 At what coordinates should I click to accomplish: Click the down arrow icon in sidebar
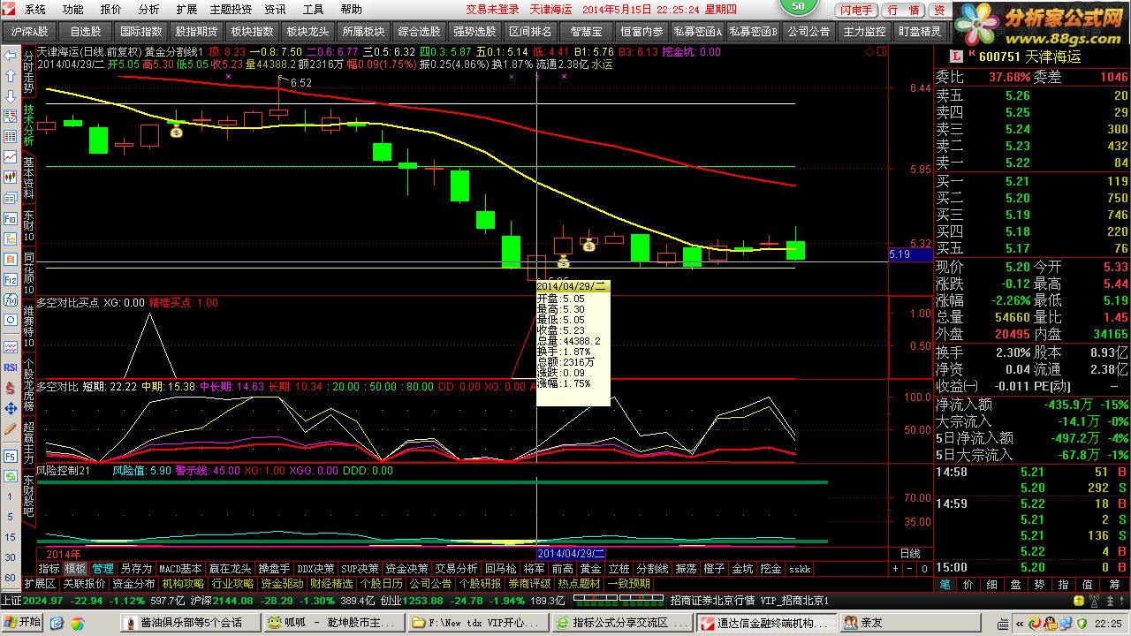pyautogui.click(x=10, y=96)
